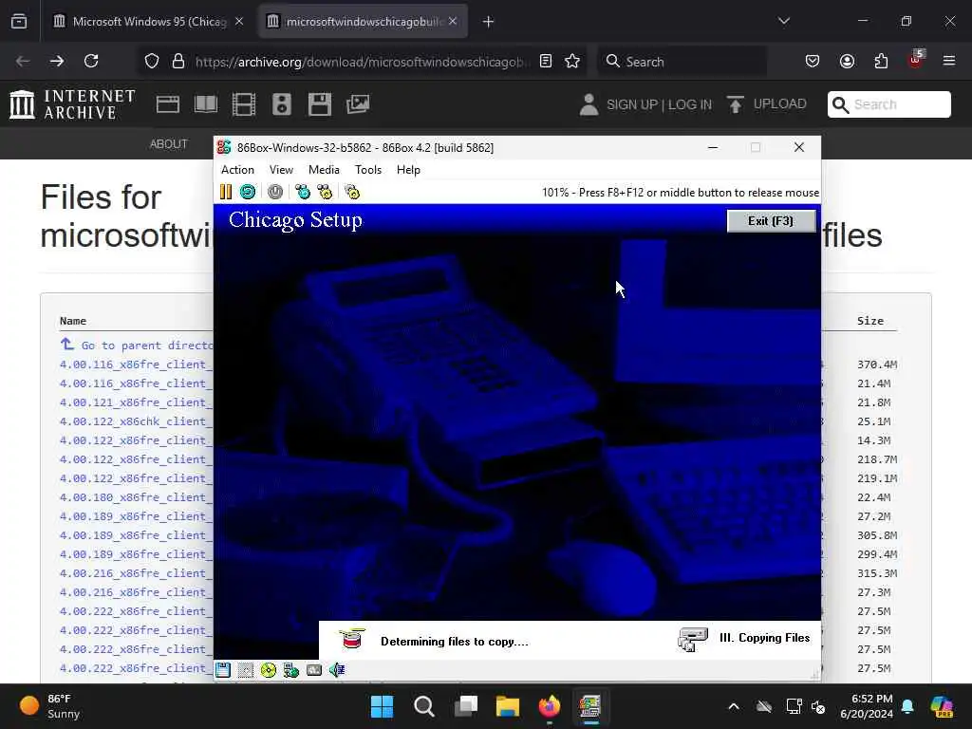Open Firefox View tab icon
The image size is (972, 729).
(19, 22)
